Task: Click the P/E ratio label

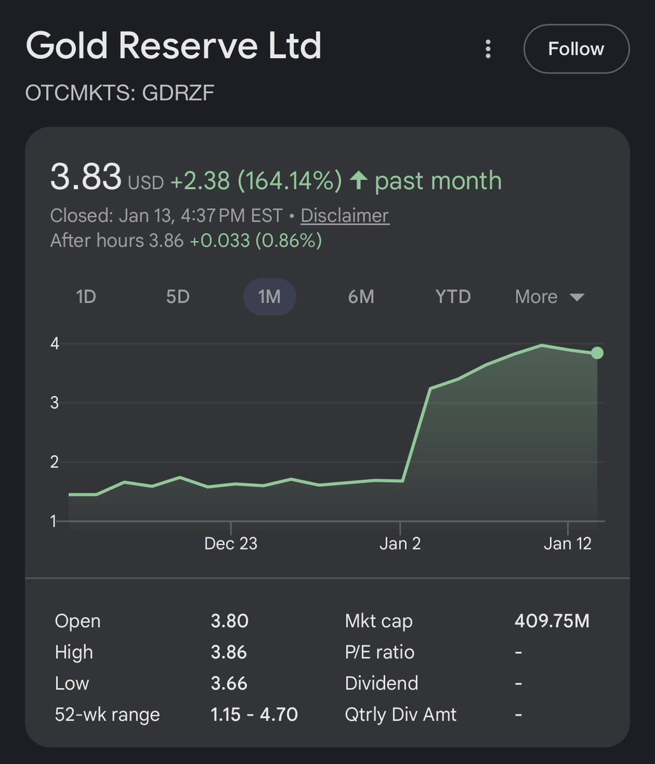Action: (x=379, y=652)
